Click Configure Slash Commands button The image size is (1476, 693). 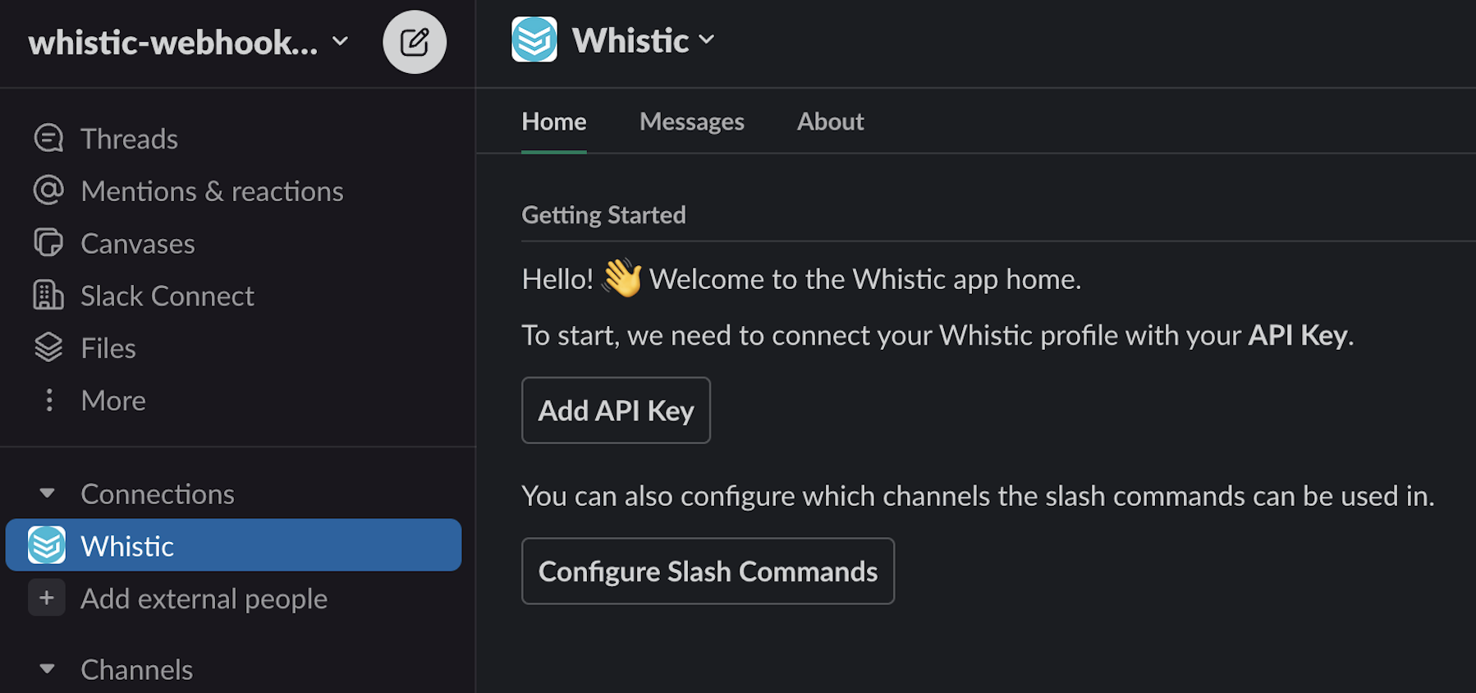pyautogui.click(x=708, y=571)
